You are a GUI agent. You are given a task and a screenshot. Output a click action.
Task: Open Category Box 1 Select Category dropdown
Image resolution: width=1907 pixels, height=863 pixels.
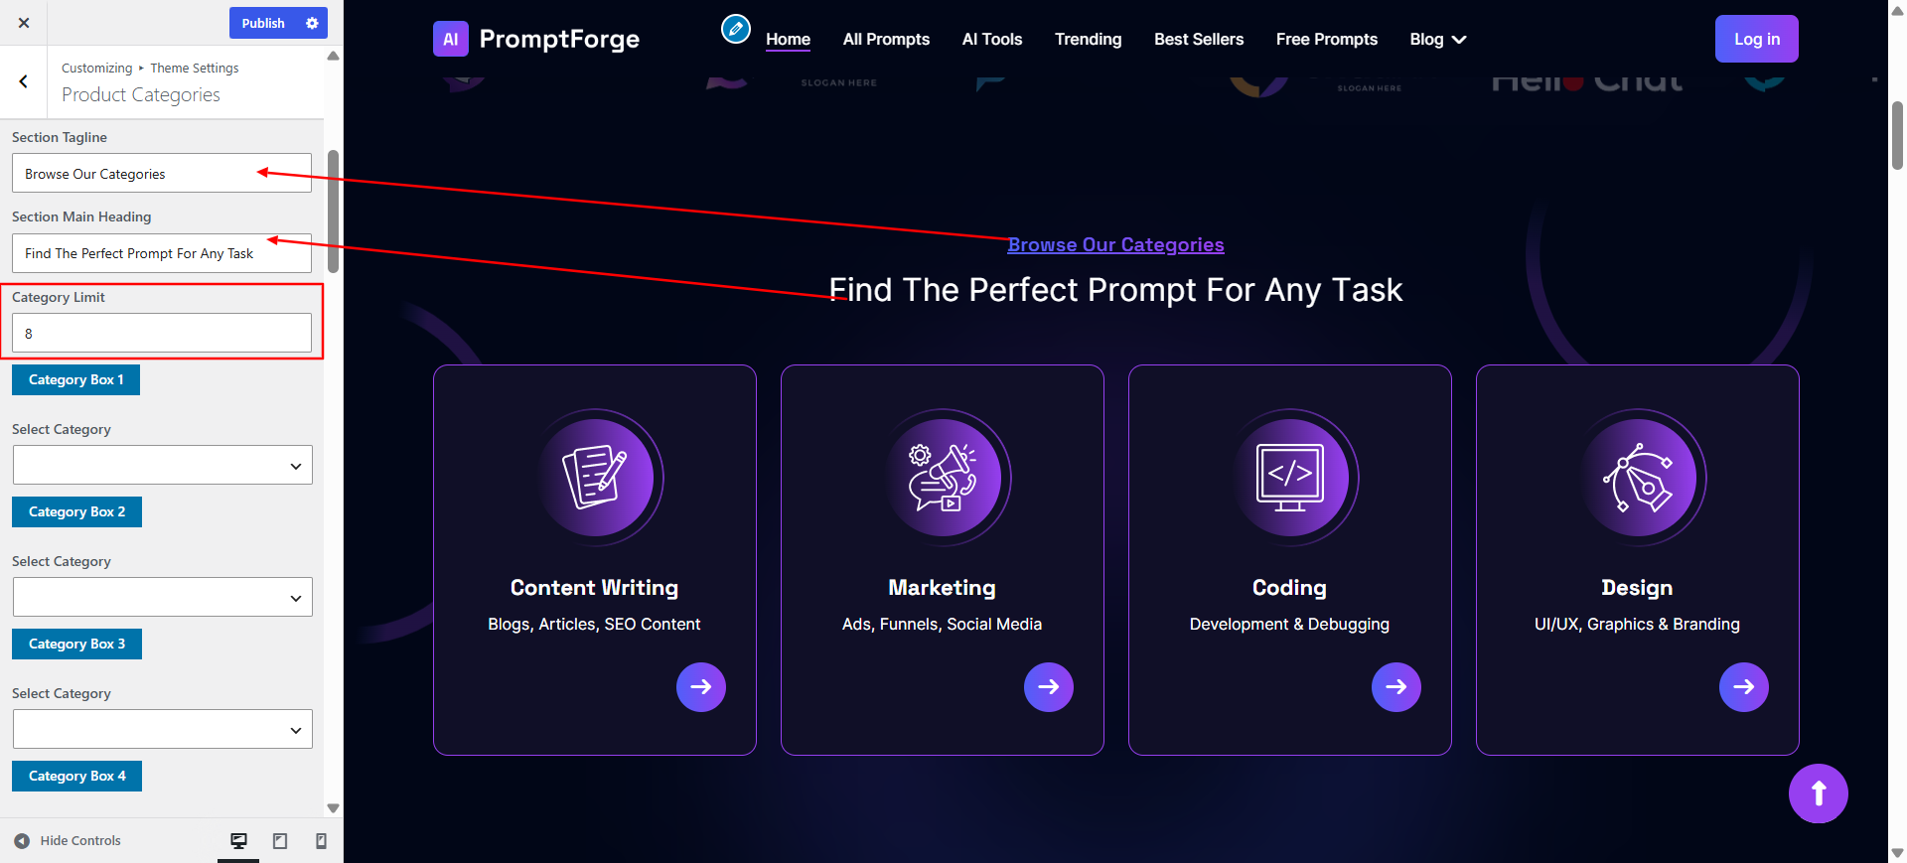[x=163, y=465]
